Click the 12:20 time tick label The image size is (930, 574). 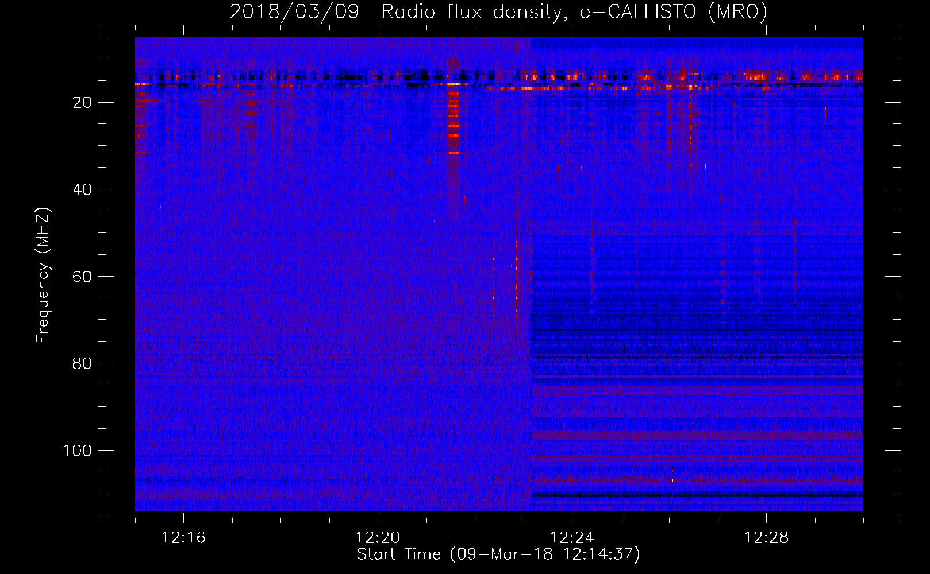pyautogui.click(x=378, y=538)
